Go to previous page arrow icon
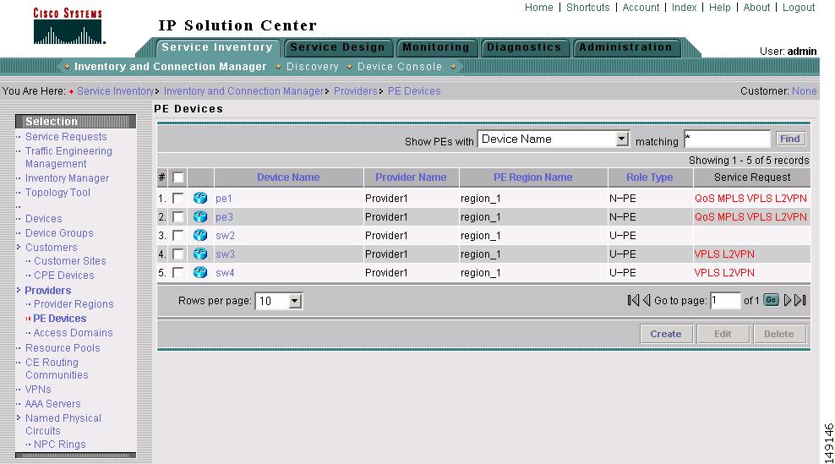Image resolution: width=835 pixels, height=464 pixels. pos(647,300)
